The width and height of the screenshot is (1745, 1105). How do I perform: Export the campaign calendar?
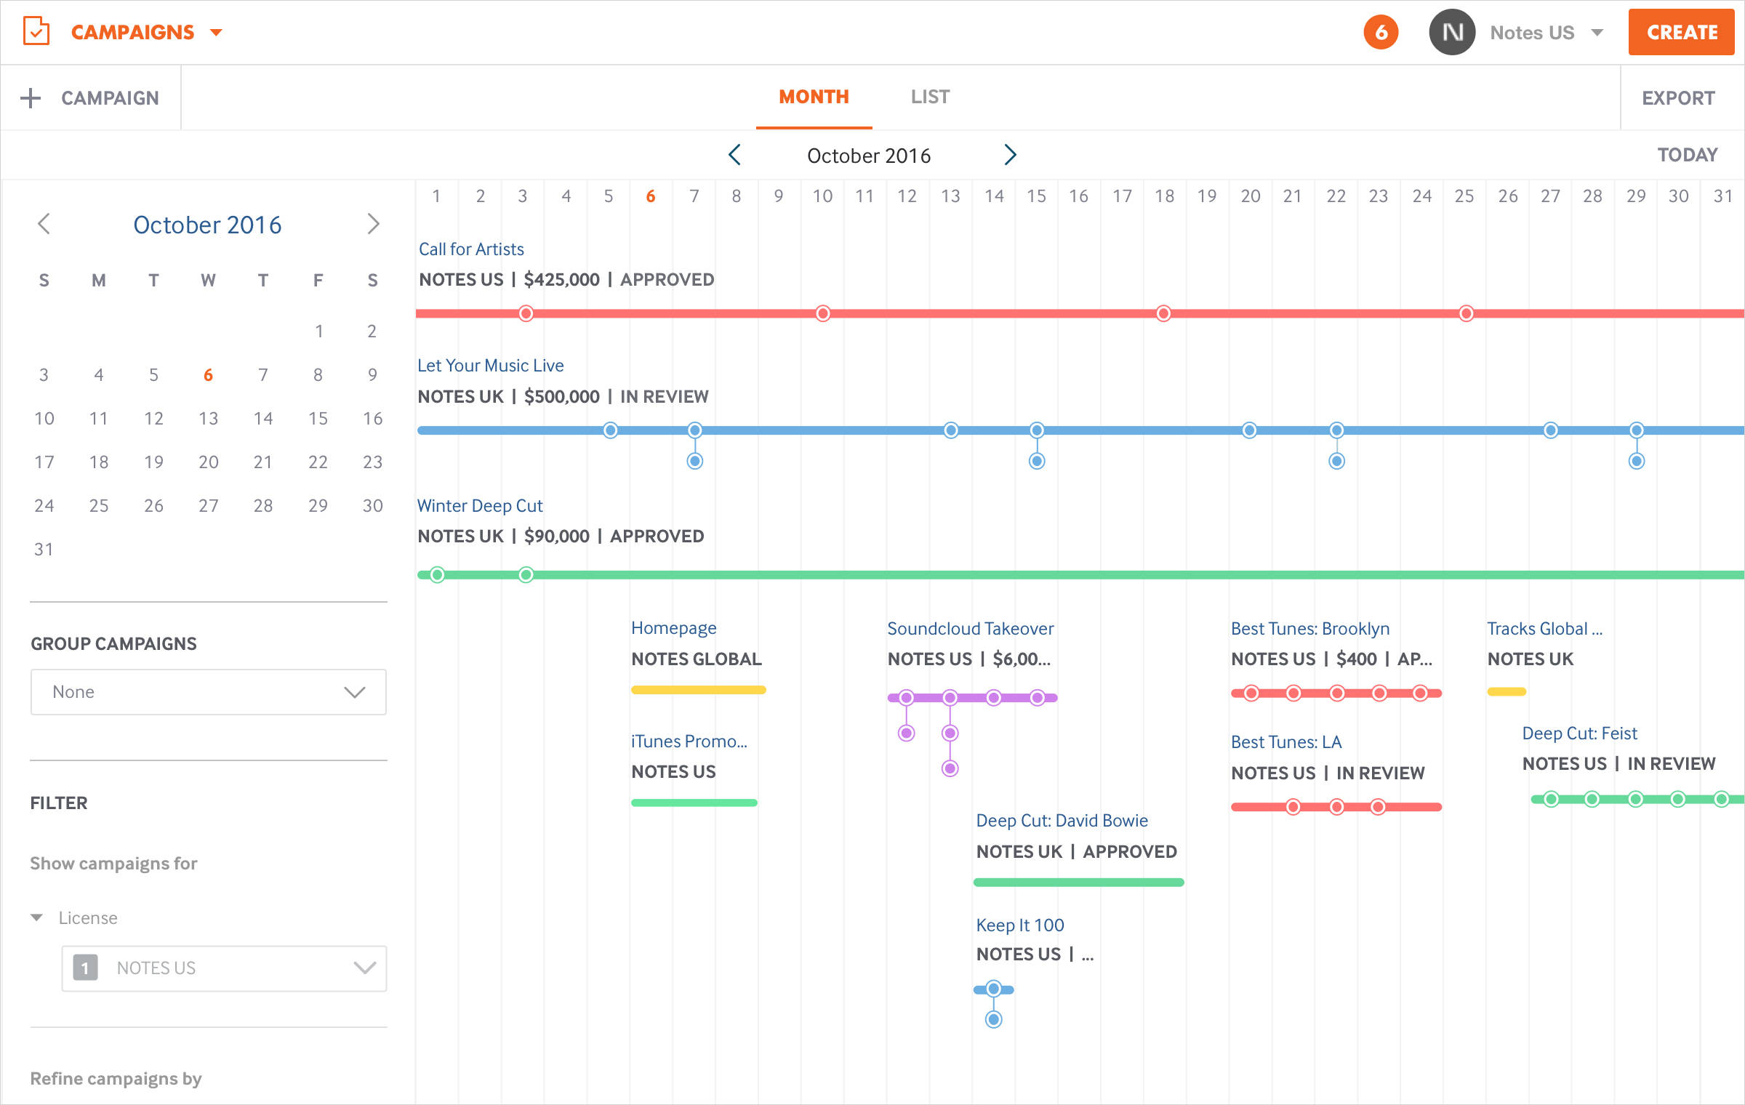click(1677, 97)
